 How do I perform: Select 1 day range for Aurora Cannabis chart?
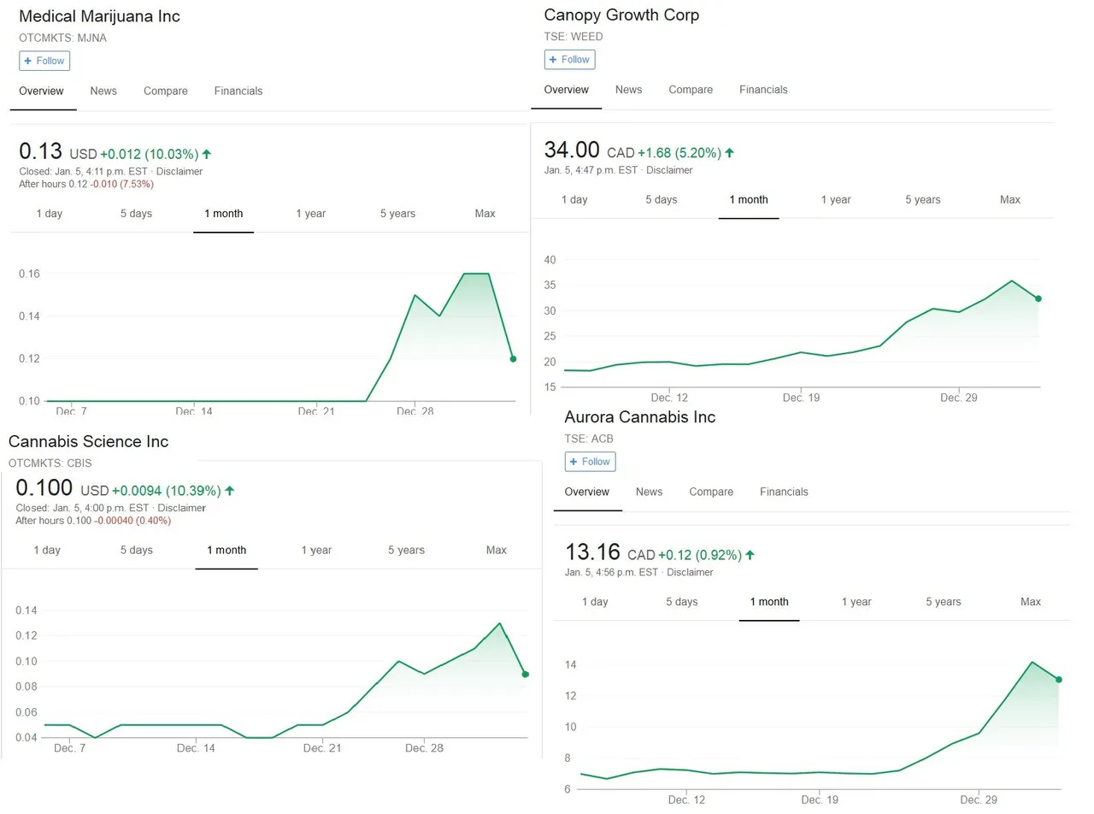point(595,602)
